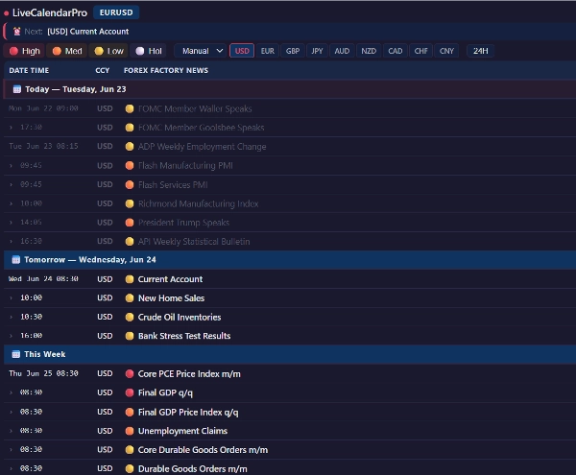Click orange impact dot for President Trump Speaks
This screenshot has width=576, height=475.
click(x=130, y=223)
